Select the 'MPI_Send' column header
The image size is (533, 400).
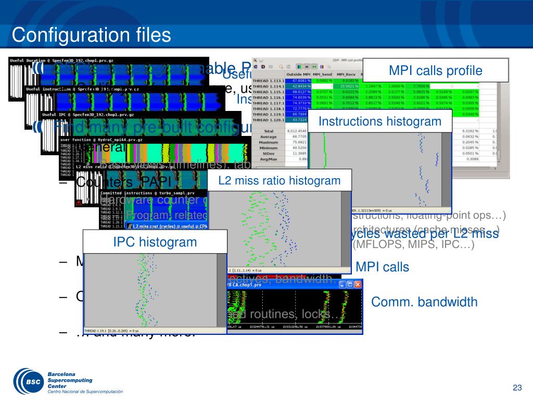pyautogui.click(x=322, y=74)
